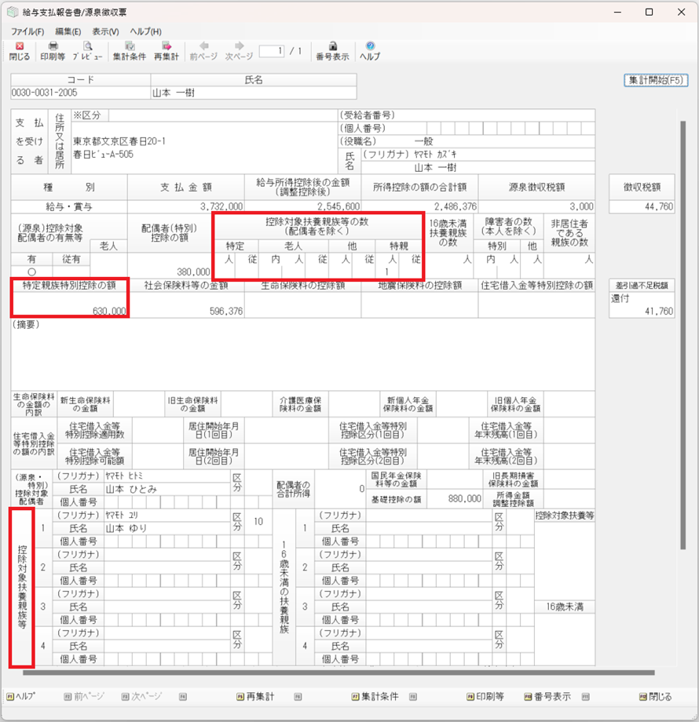Click the 印刷等 printer icon
This screenshot has height=722, width=699.
click(53, 51)
